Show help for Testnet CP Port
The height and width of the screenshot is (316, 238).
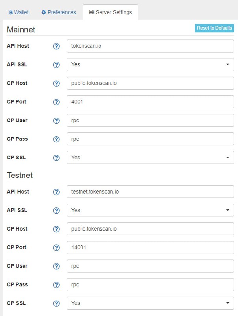(56, 248)
